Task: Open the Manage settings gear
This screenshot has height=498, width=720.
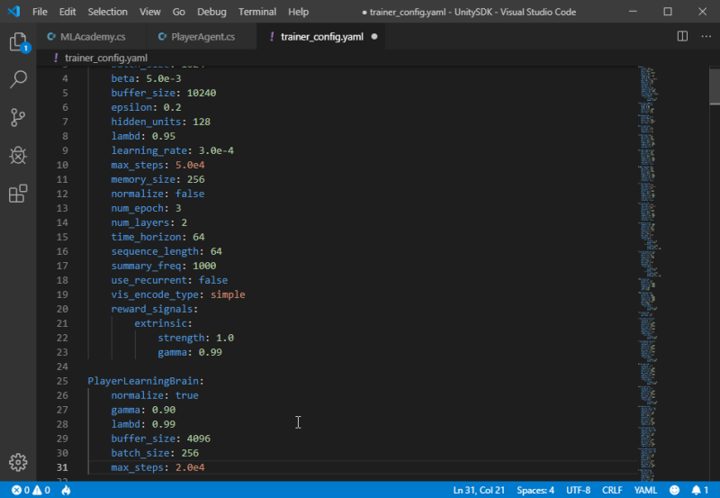Action: [17, 462]
